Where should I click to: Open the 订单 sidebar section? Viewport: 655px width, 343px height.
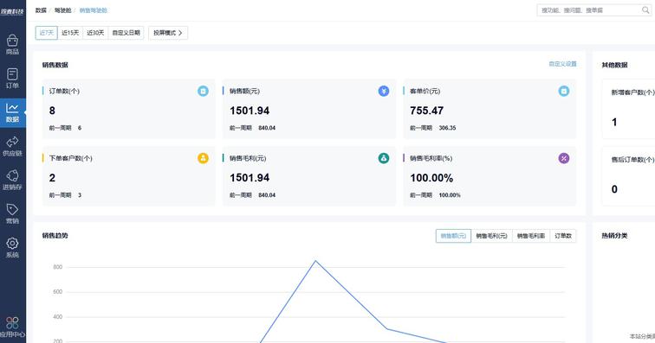pyautogui.click(x=12, y=79)
